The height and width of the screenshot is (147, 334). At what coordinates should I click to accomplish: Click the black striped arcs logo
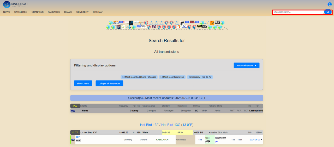pyautogui.click(x=182, y=23)
